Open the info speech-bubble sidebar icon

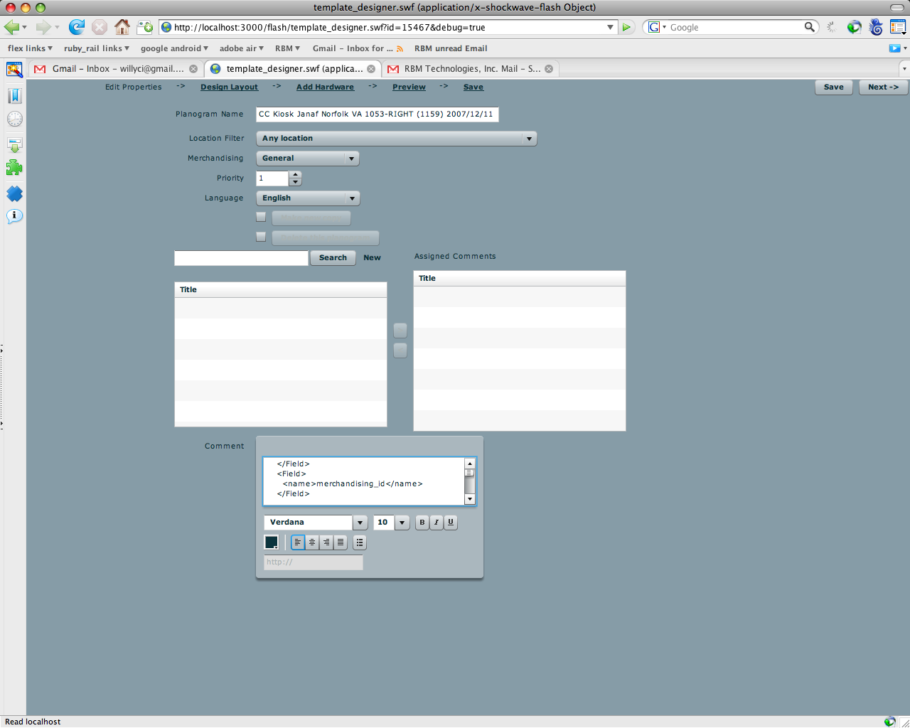click(x=14, y=216)
